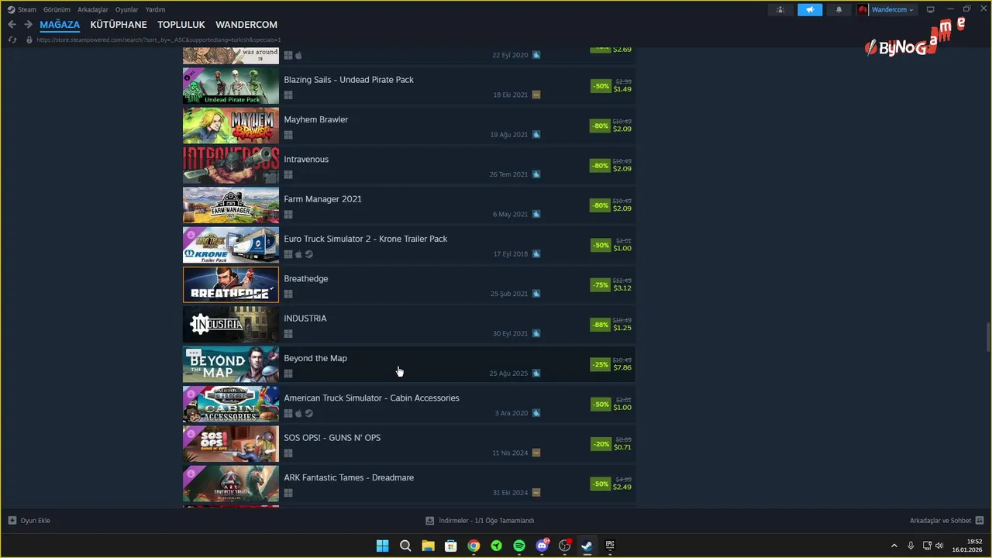Click the review icon on Blazing Sails row
992x558 pixels.
point(536,95)
